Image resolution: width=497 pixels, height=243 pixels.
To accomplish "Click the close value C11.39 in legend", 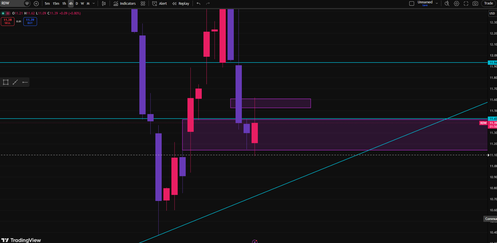I will pos(52,13).
